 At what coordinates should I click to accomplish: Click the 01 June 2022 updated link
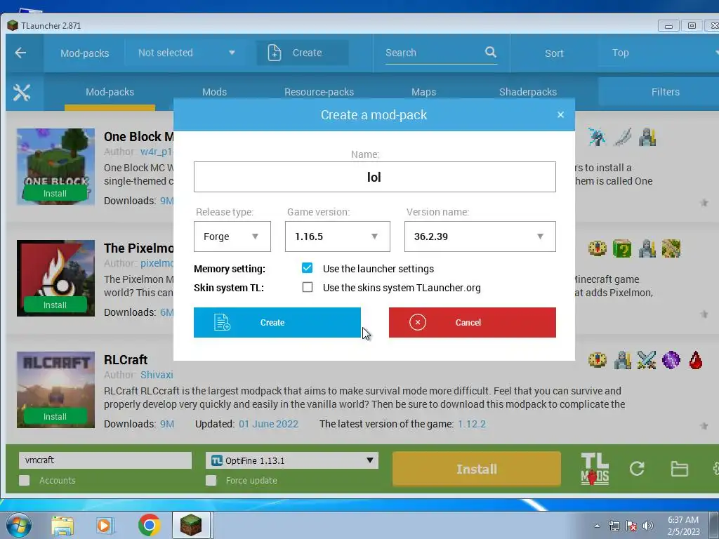click(x=269, y=424)
